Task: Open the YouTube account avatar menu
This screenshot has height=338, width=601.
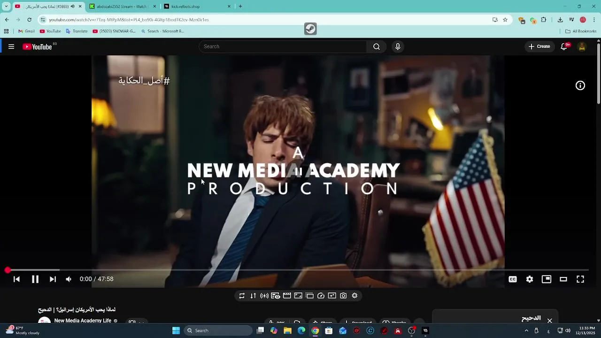Action: [582, 46]
